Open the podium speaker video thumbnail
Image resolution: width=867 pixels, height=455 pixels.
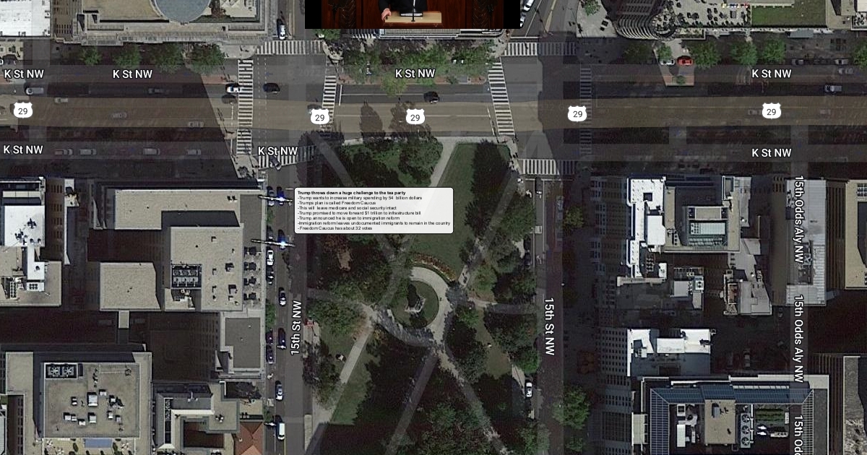pyautogui.click(x=413, y=14)
